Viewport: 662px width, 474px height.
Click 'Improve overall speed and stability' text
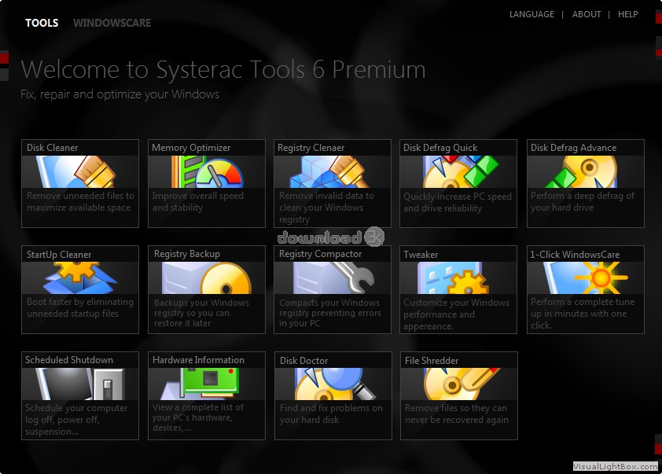pyautogui.click(x=197, y=202)
